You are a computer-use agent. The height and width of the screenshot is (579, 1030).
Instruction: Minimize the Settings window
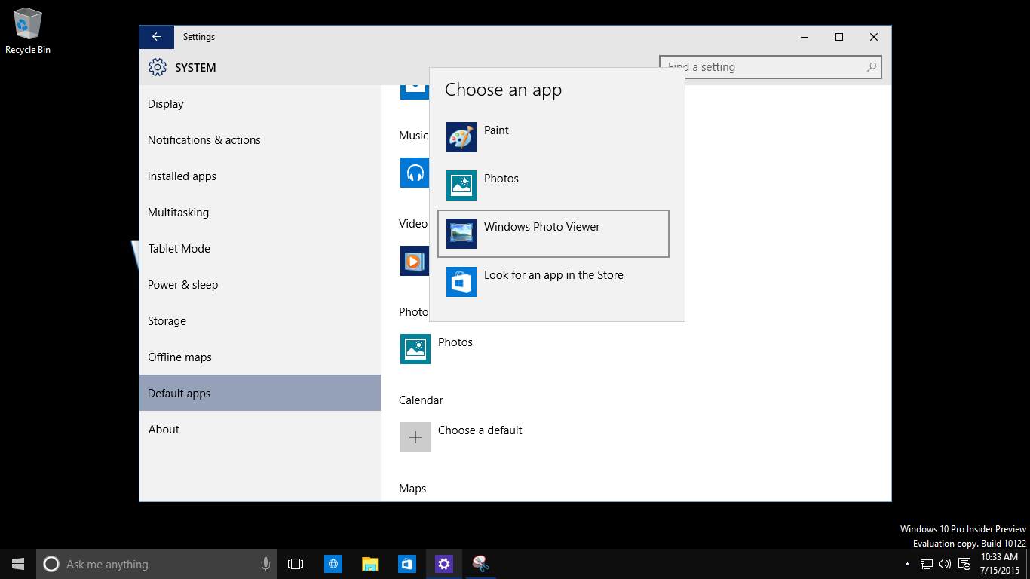point(805,37)
